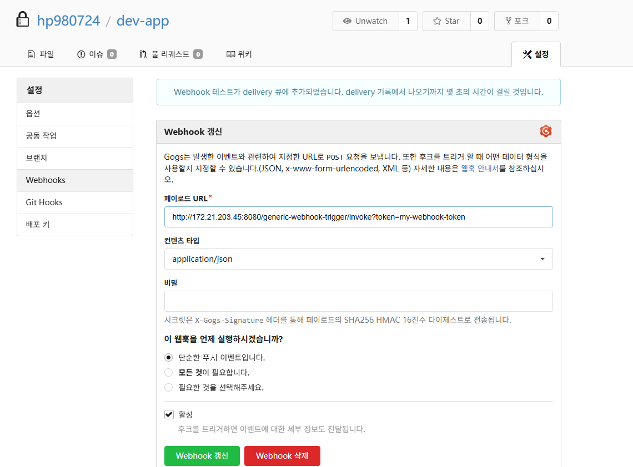Open the dev-app repository link
The height and width of the screenshot is (467, 633).
143,21
